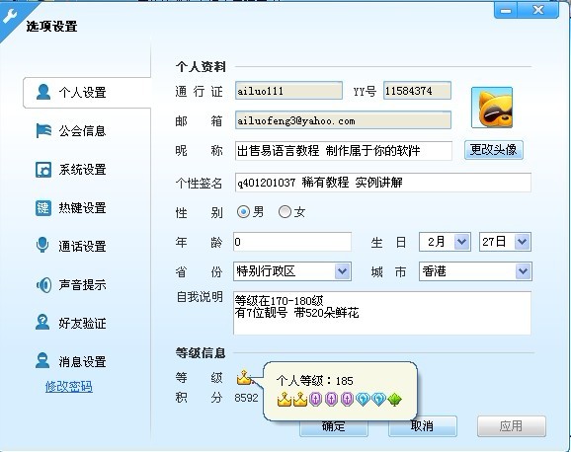Open the birthday day dropdown showing 27日
Image resolution: width=571 pixels, height=452 pixels.
[x=505, y=242]
